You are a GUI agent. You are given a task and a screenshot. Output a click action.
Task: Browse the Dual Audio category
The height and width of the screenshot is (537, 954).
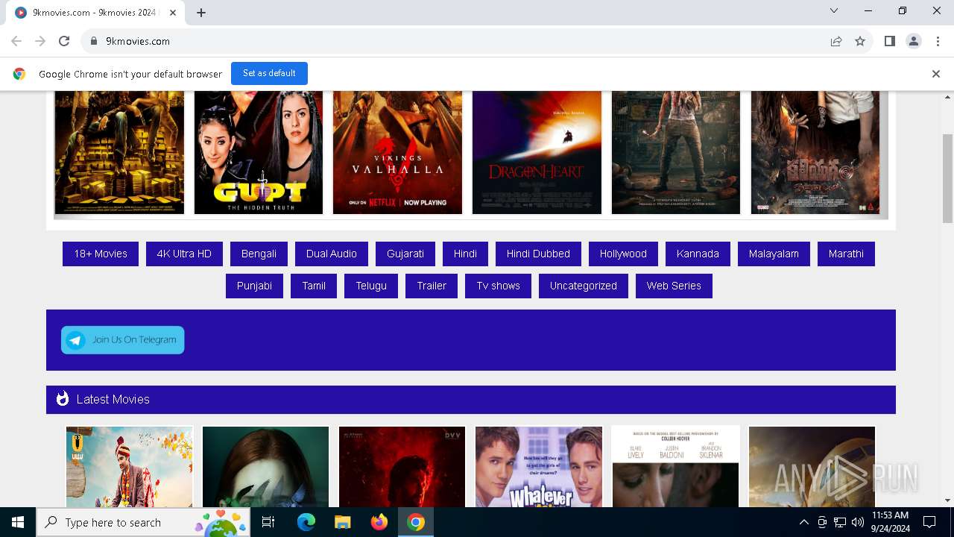(x=332, y=254)
